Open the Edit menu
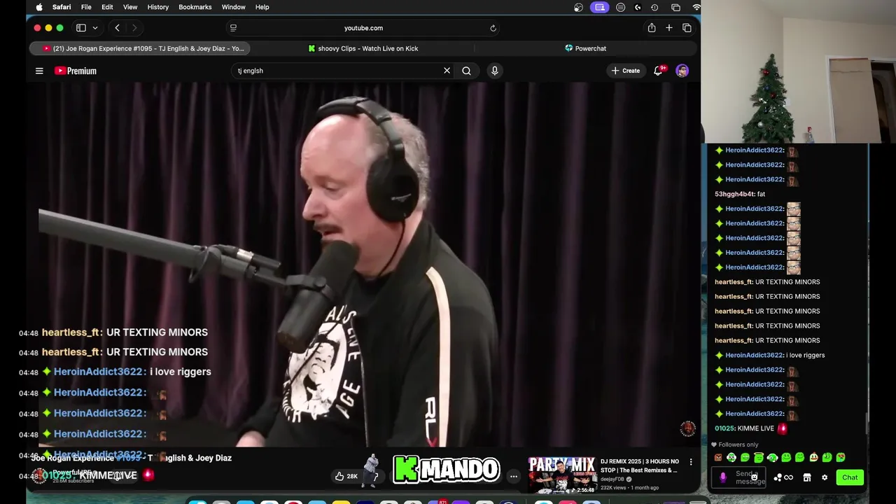Viewport: 896px width, 504px height. coord(107,7)
